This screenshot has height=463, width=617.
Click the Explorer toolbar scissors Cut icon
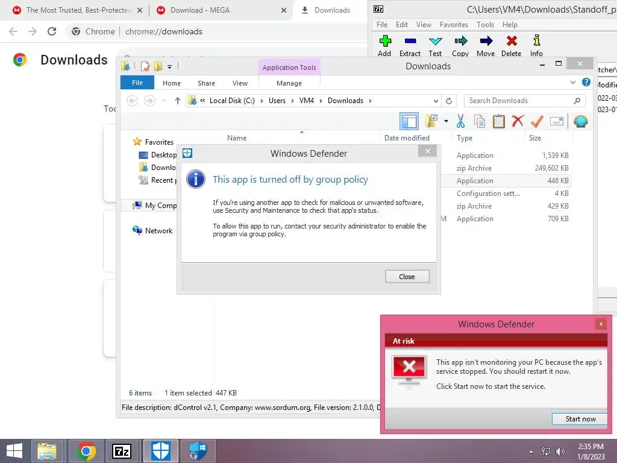460,121
